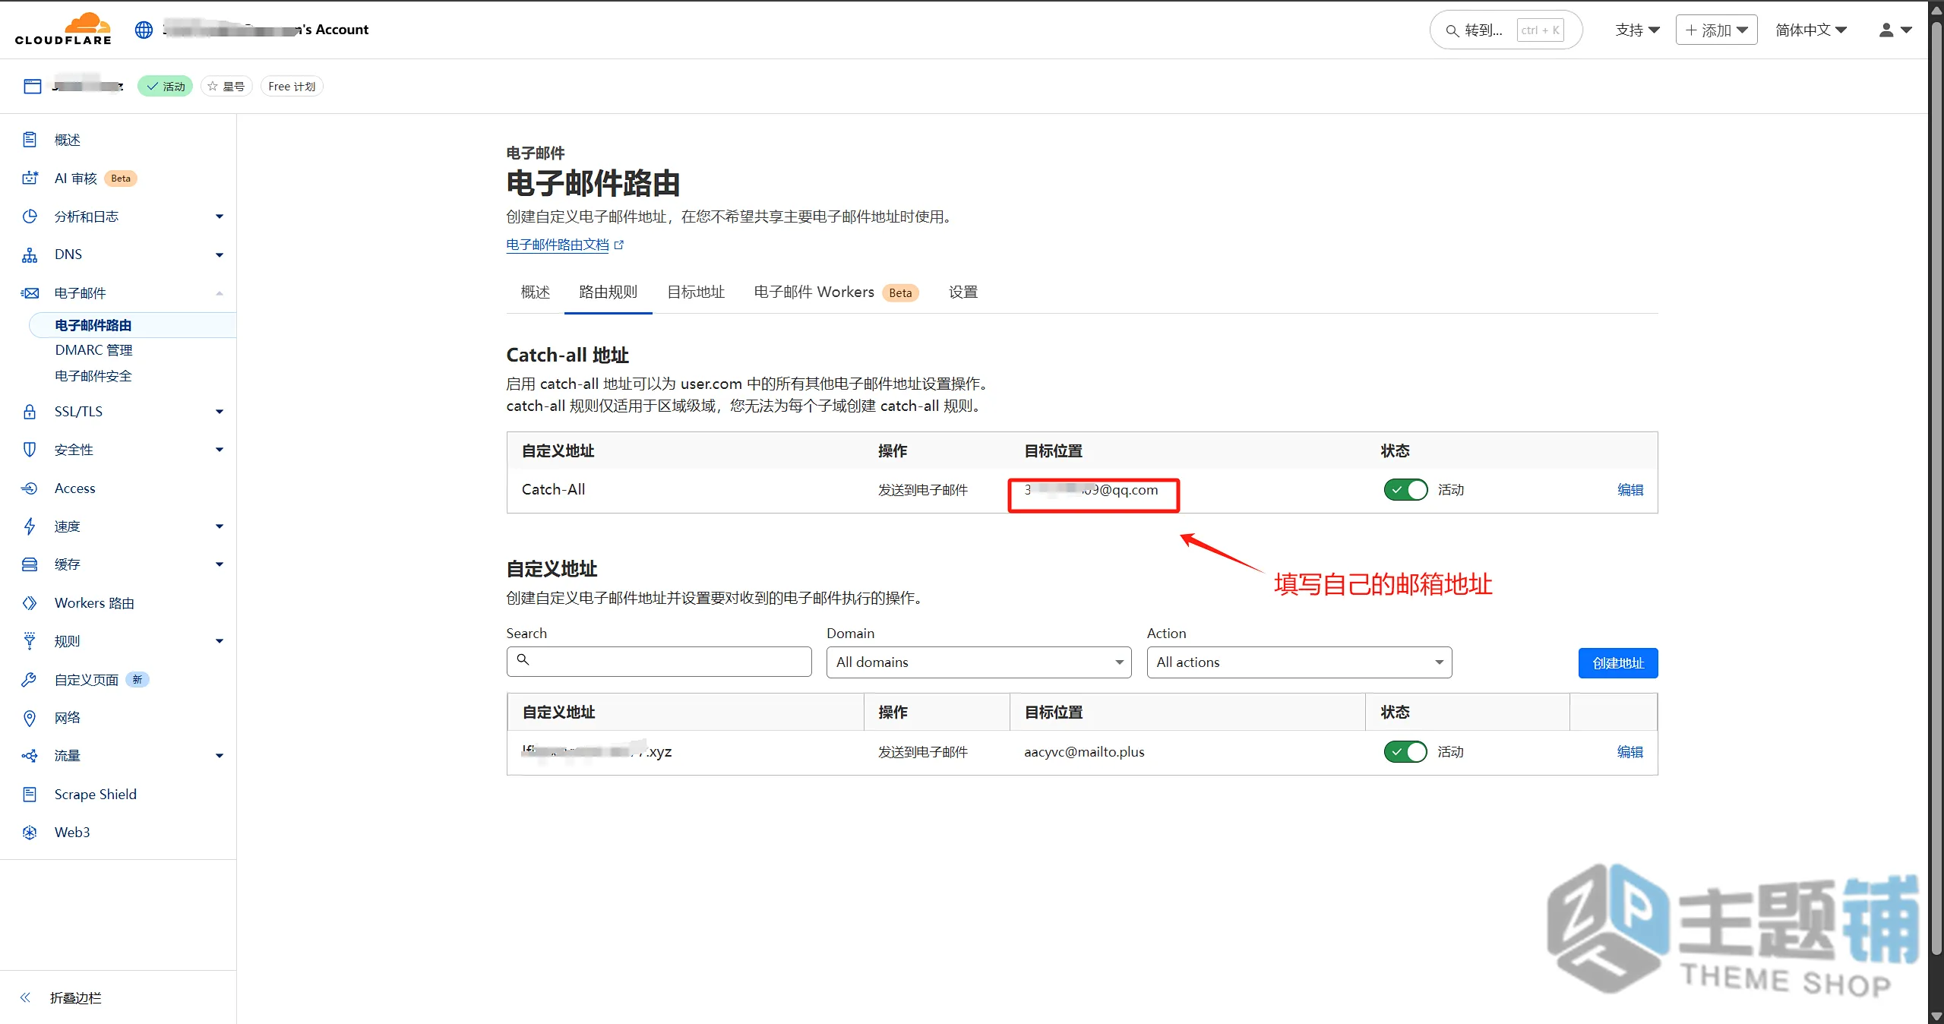Toggle the .xyz custom address status switch
The height and width of the screenshot is (1024, 1944).
1405,752
